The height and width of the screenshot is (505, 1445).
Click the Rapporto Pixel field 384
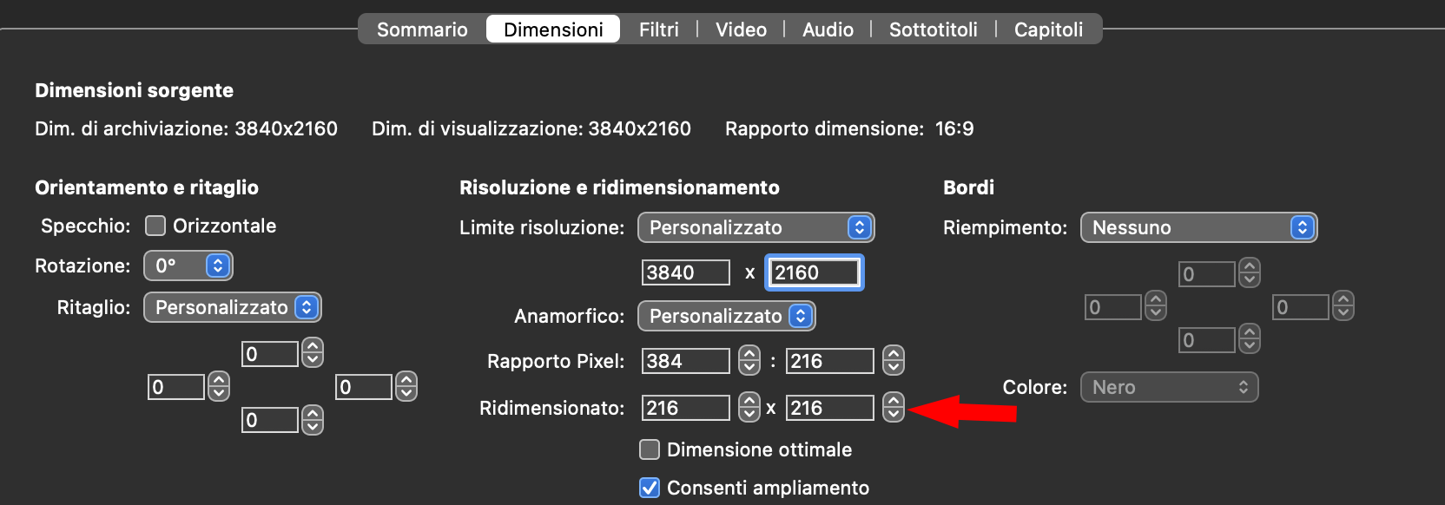point(686,361)
